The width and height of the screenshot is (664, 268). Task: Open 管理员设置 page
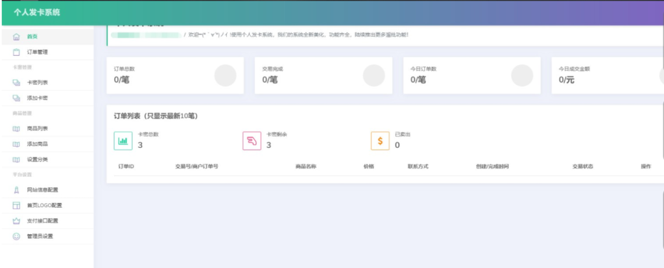47,236
